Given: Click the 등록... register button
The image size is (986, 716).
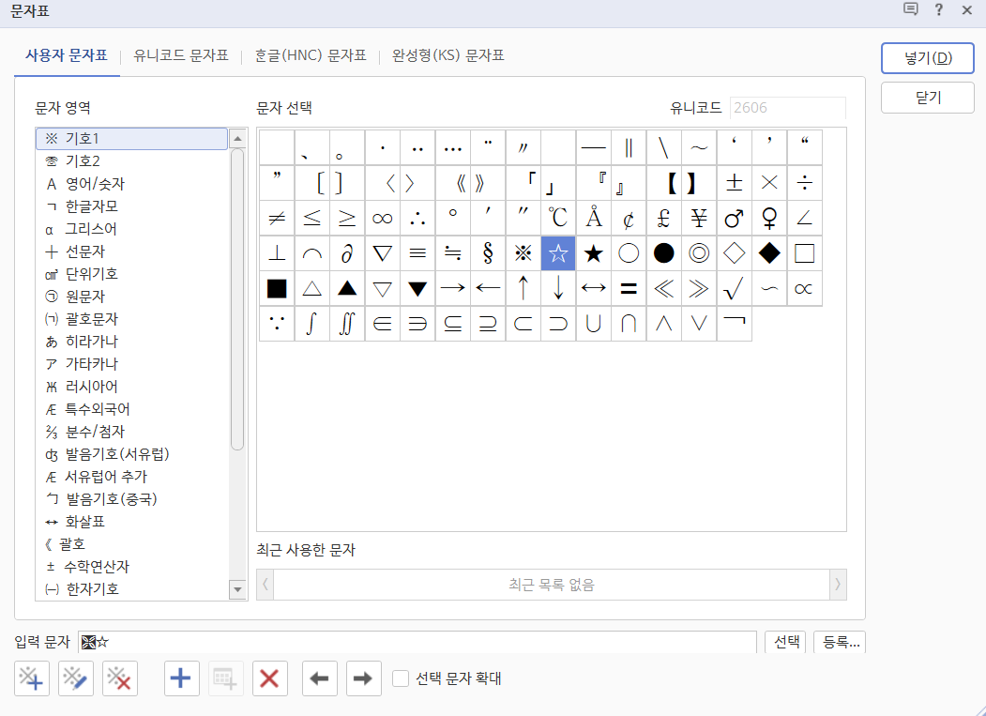Looking at the screenshot, I should [840, 642].
